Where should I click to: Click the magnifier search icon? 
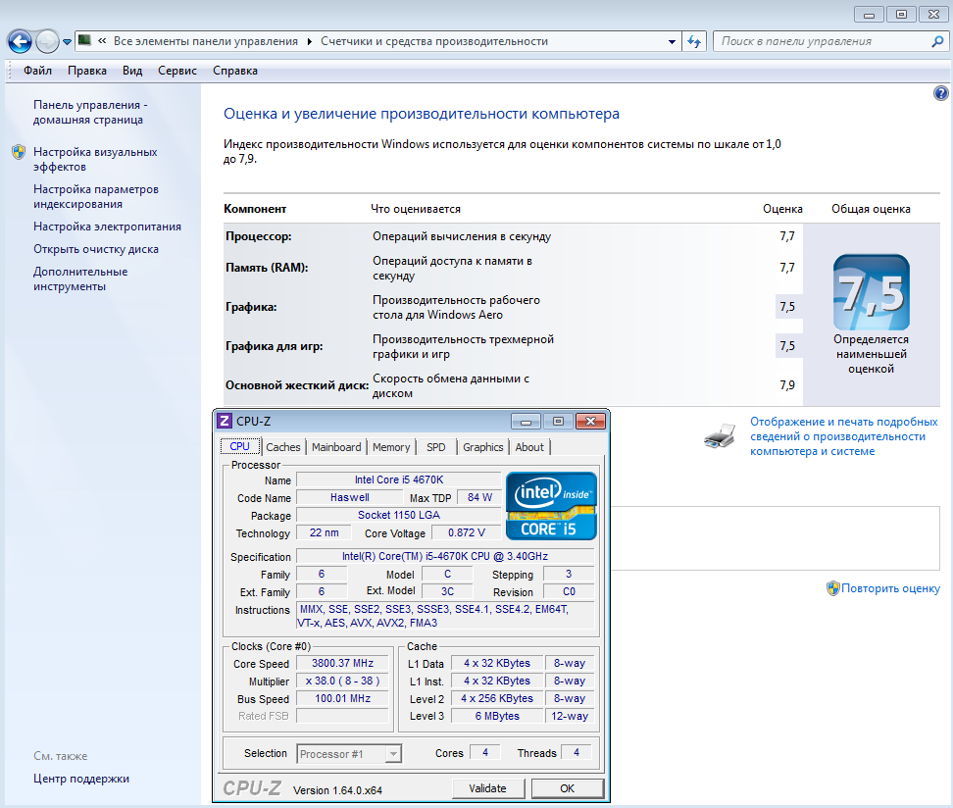coord(938,41)
